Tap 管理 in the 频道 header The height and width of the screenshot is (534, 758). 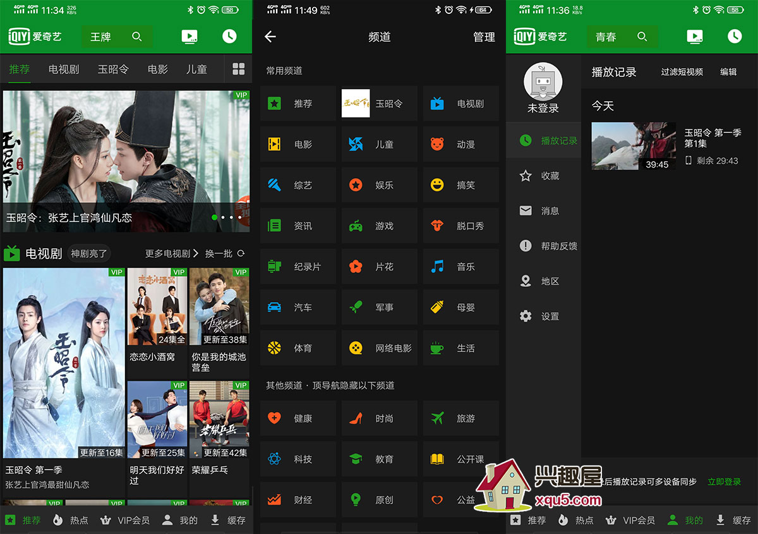pyautogui.click(x=484, y=37)
